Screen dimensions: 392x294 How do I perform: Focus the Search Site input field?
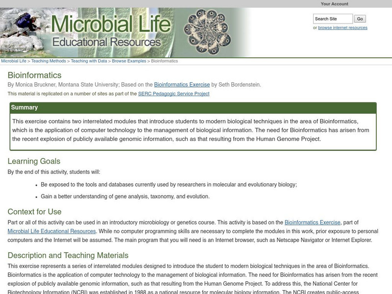click(333, 19)
